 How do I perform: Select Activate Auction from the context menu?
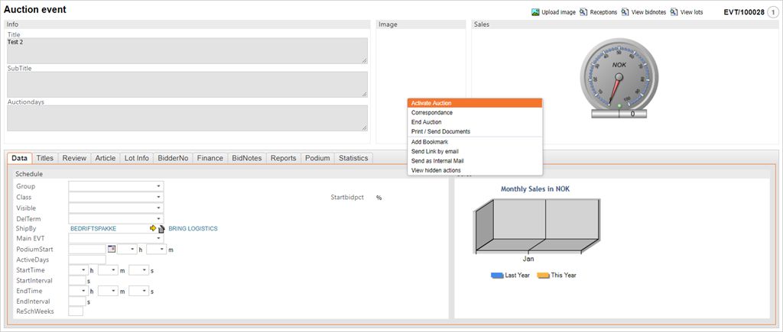click(430, 103)
